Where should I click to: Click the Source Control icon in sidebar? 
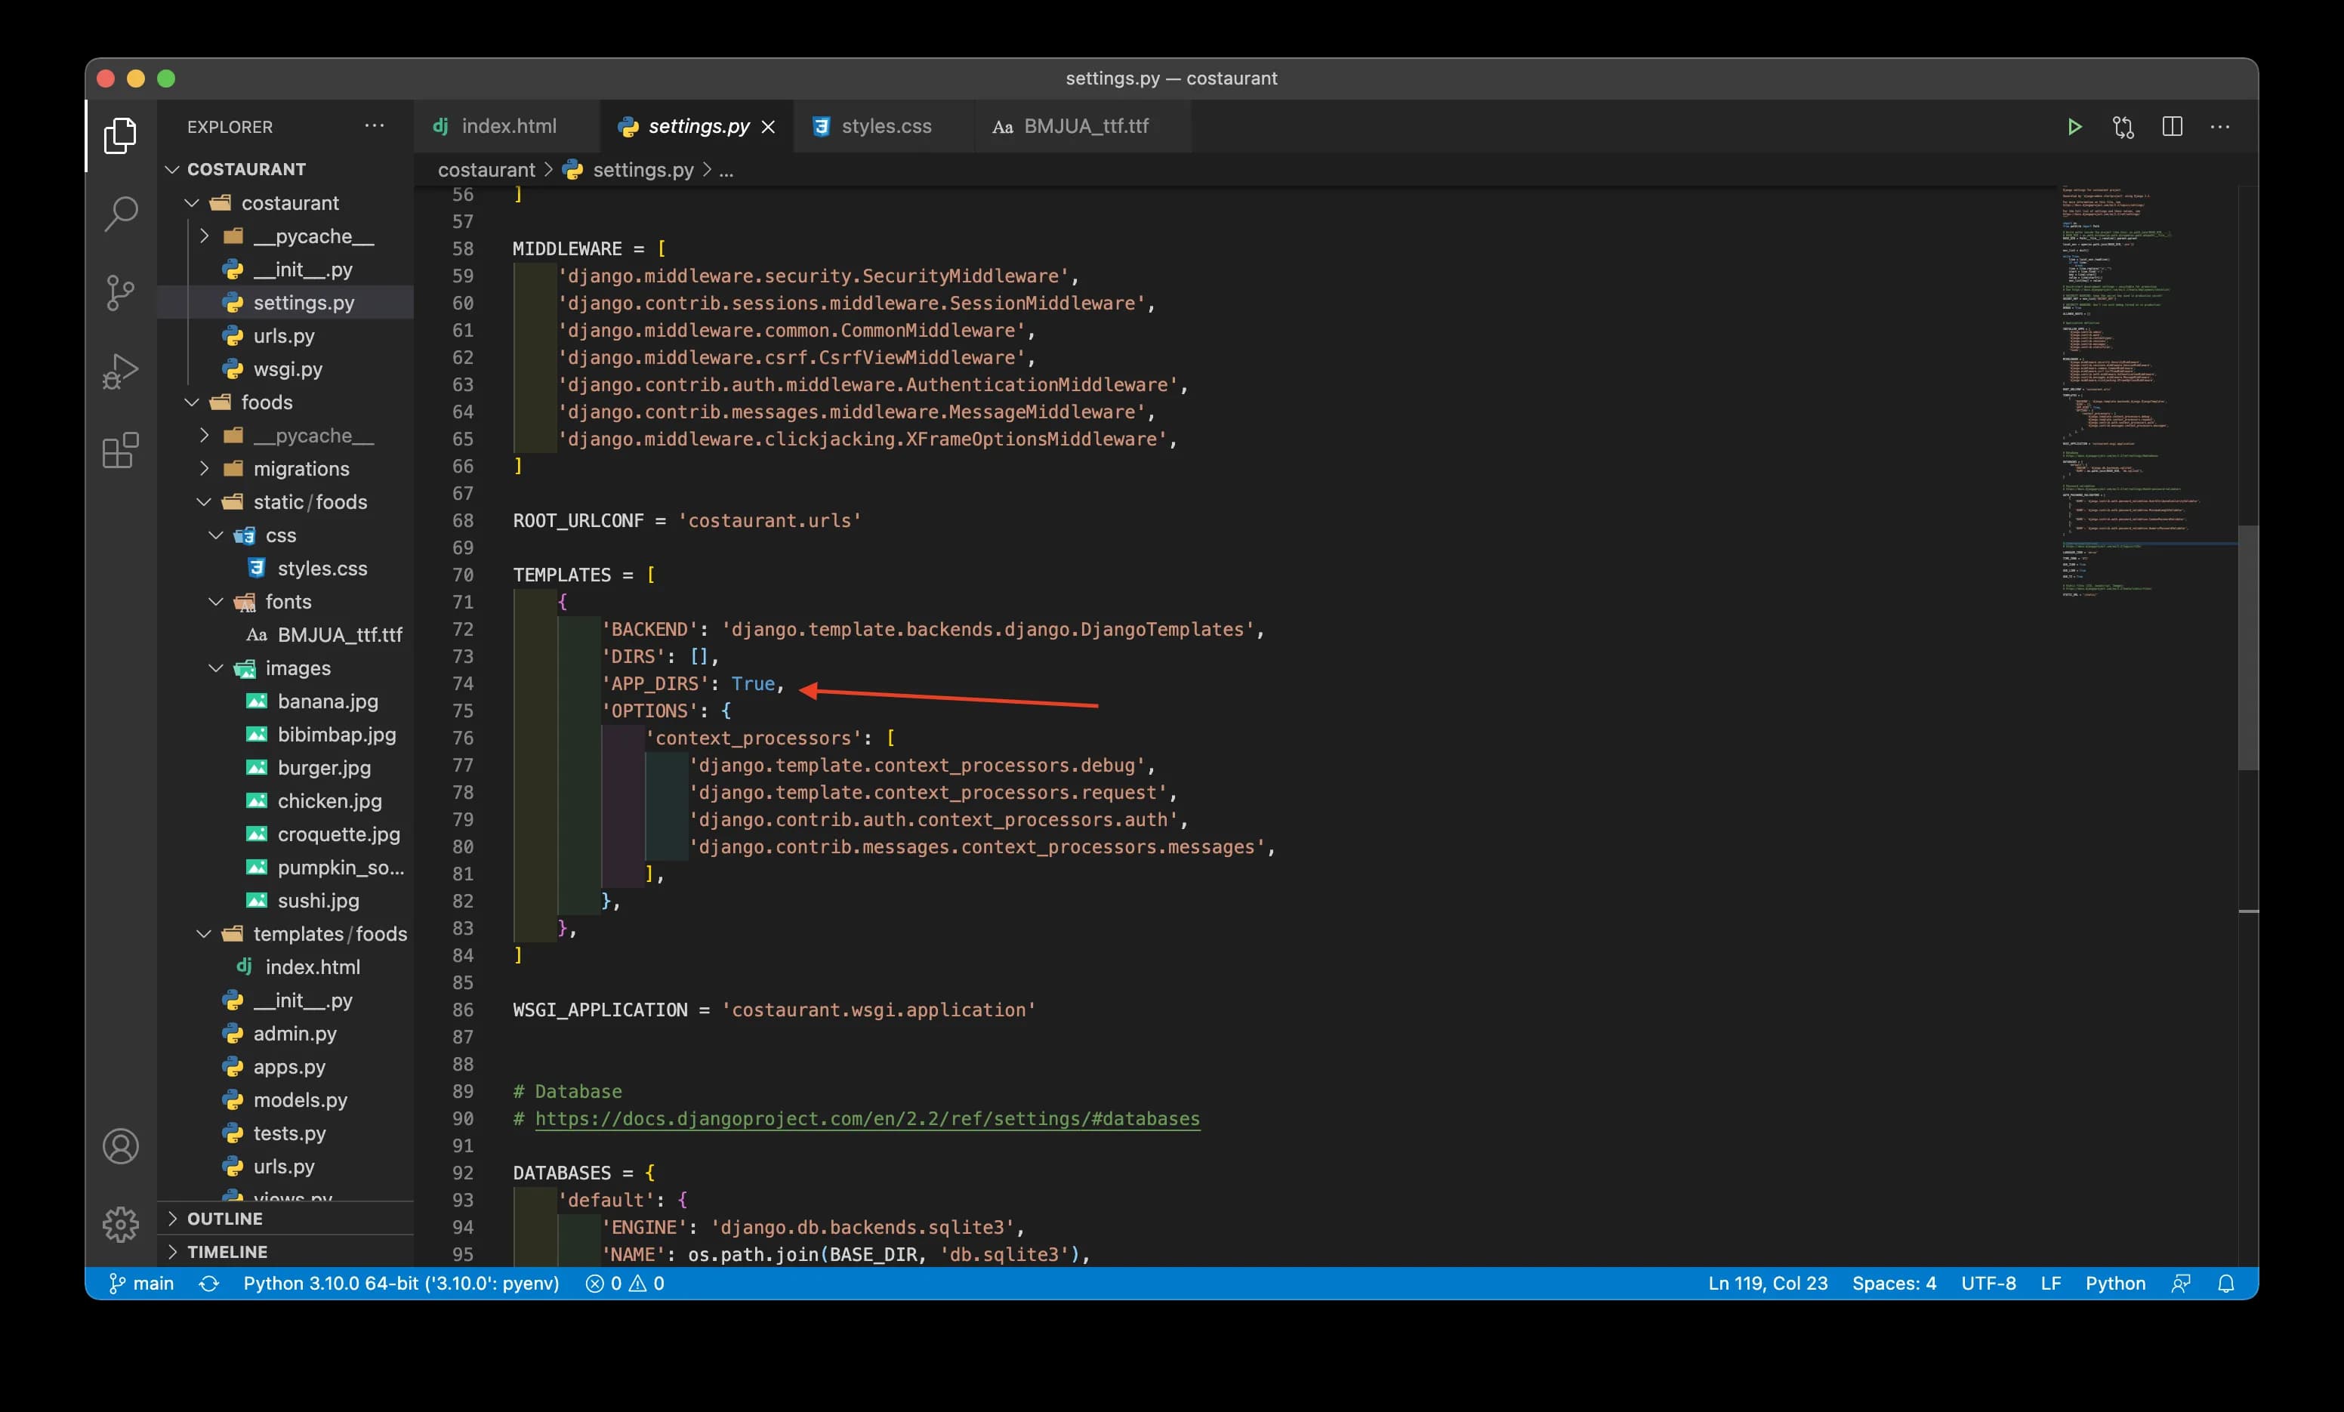click(x=121, y=290)
